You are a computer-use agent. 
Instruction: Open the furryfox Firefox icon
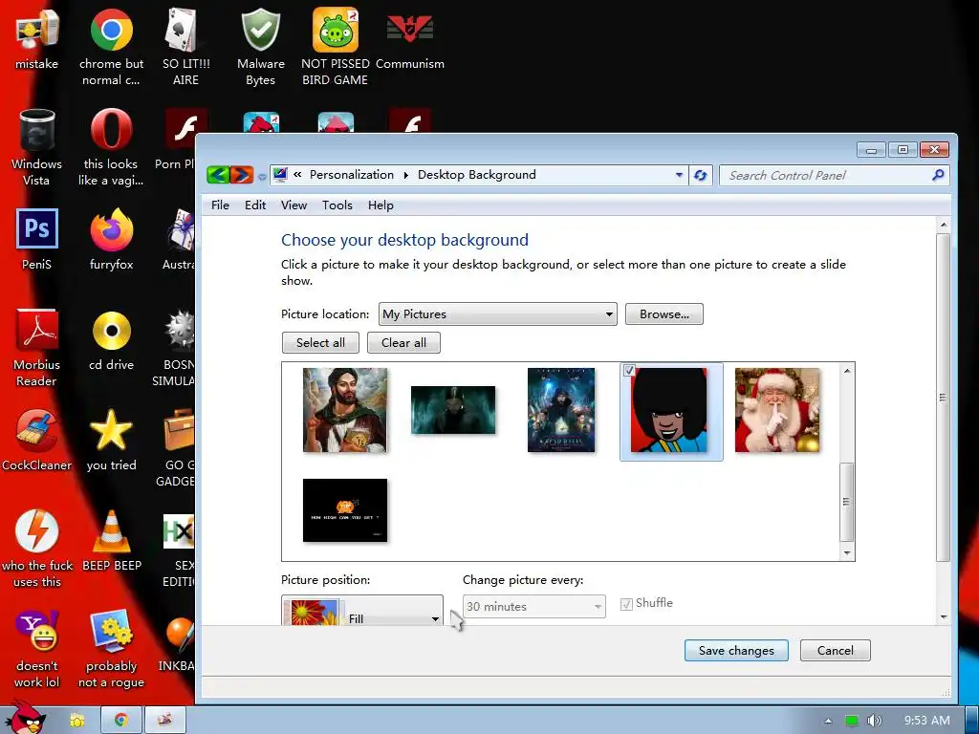tap(111, 240)
